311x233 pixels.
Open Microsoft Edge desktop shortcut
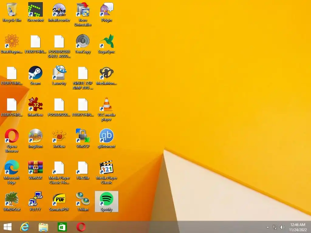point(12,172)
